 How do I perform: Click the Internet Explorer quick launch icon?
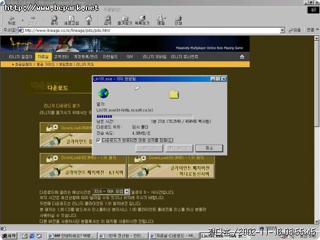[32, 236]
